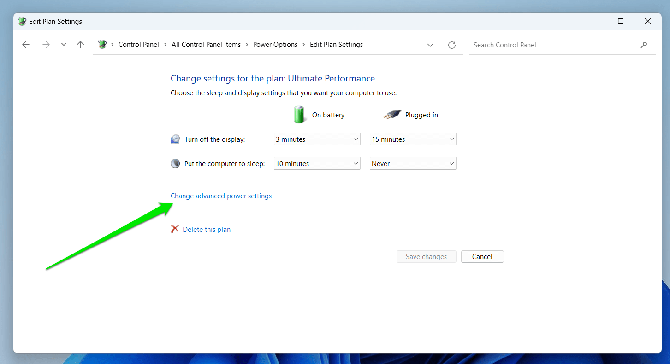Image resolution: width=670 pixels, height=364 pixels.
Task: Open address bar history dropdown
Action: tap(430, 45)
